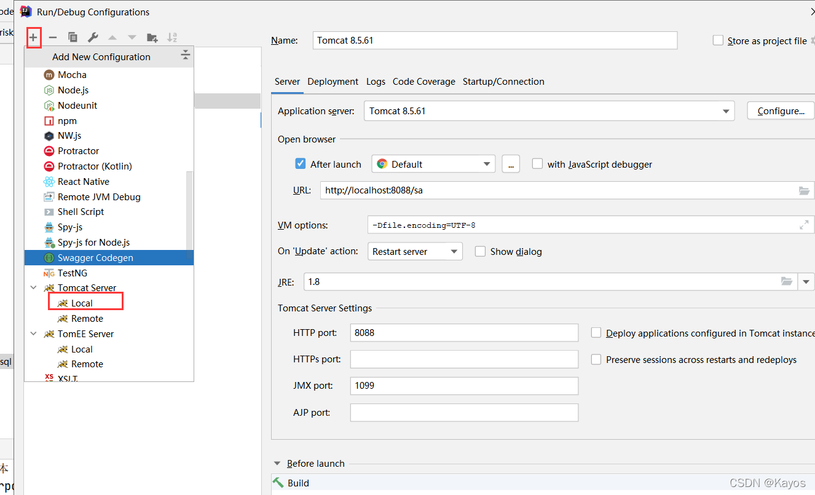The width and height of the screenshot is (815, 495).
Task: Check the with JavaScript debugger checkbox
Action: pyautogui.click(x=537, y=163)
